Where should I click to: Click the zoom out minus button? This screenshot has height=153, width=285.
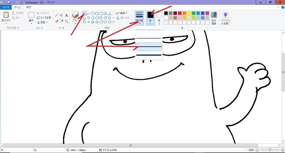pyautogui.click(x=257, y=150)
